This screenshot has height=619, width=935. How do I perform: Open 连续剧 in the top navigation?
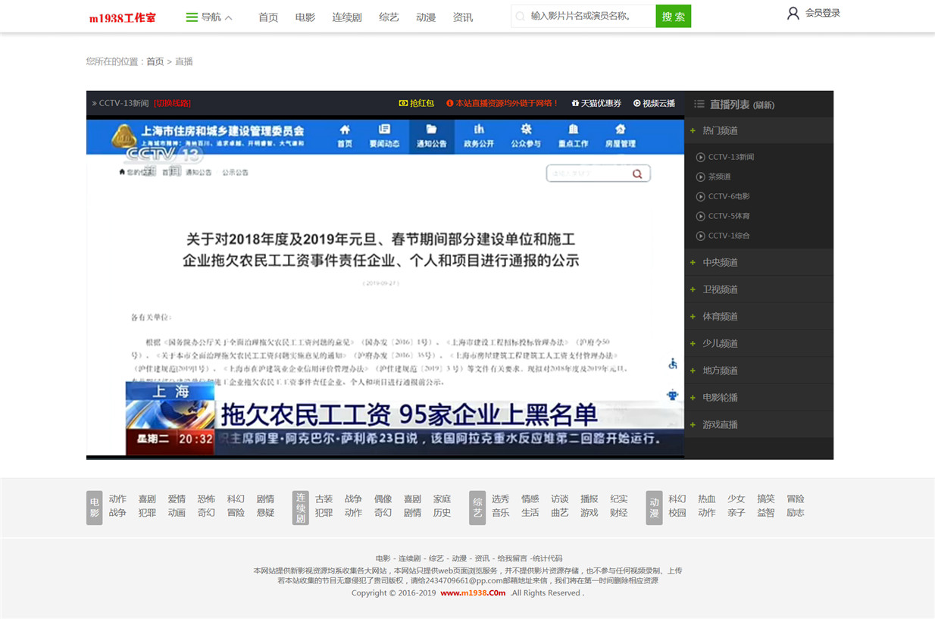(x=347, y=17)
